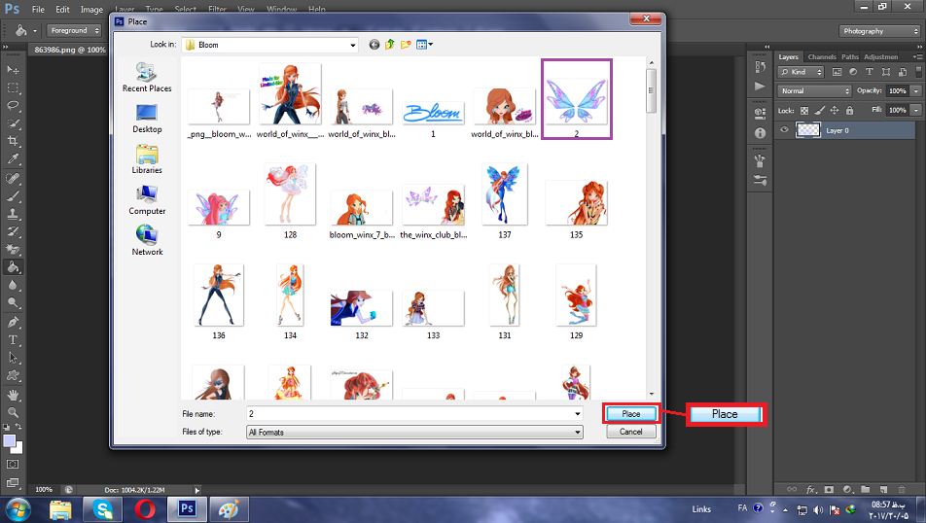Image resolution: width=926 pixels, height=523 pixels.
Task: Select the Crop tool
Action: pos(13,141)
